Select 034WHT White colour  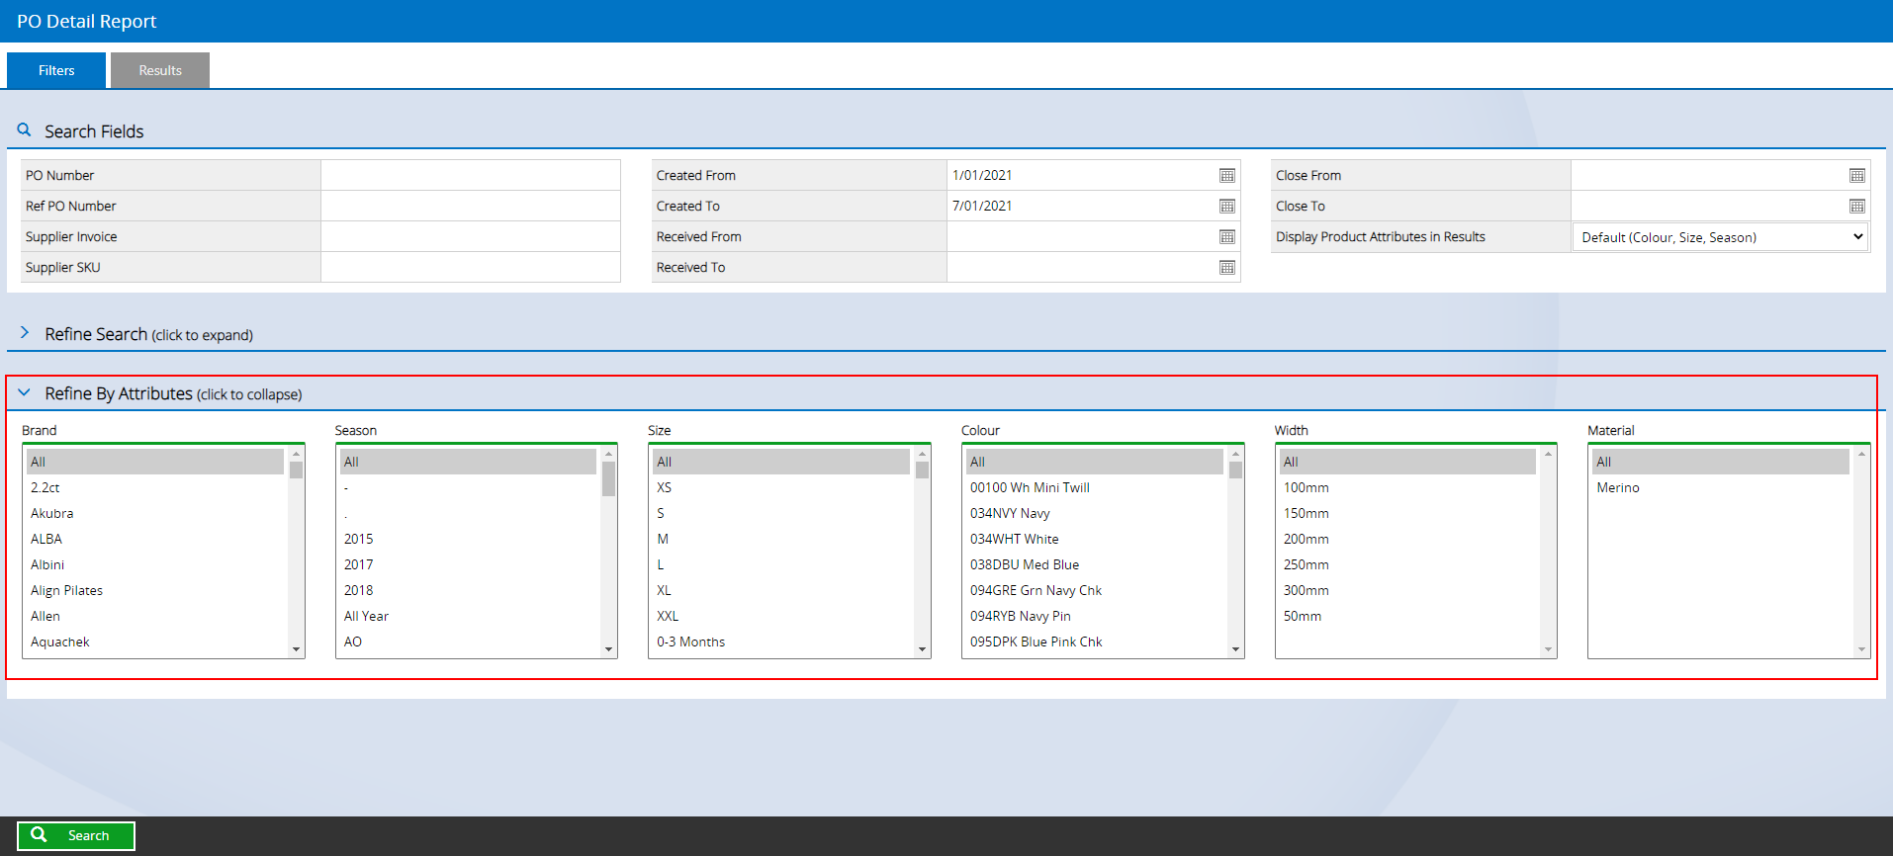coord(1095,539)
